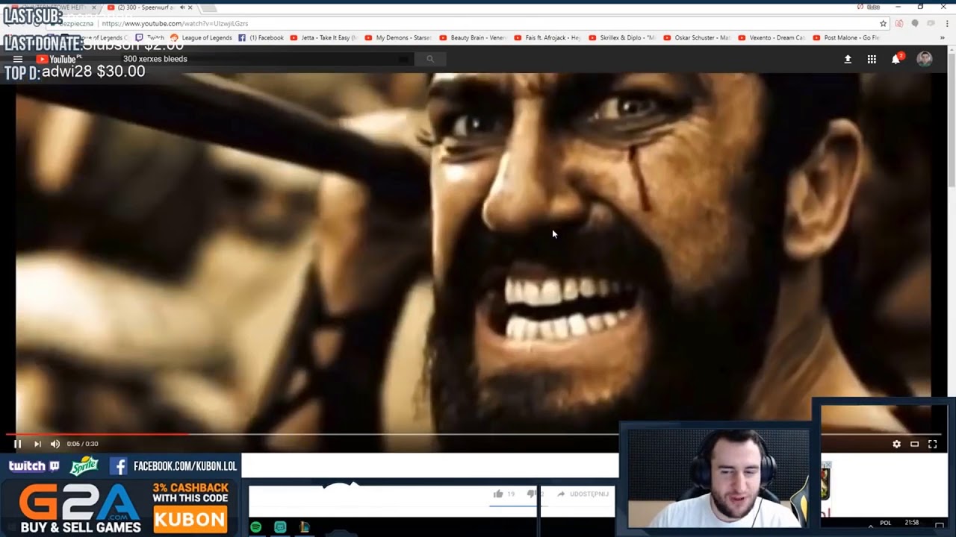Click the YouTube search magnifier button
The width and height of the screenshot is (956, 537).
pos(429,59)
